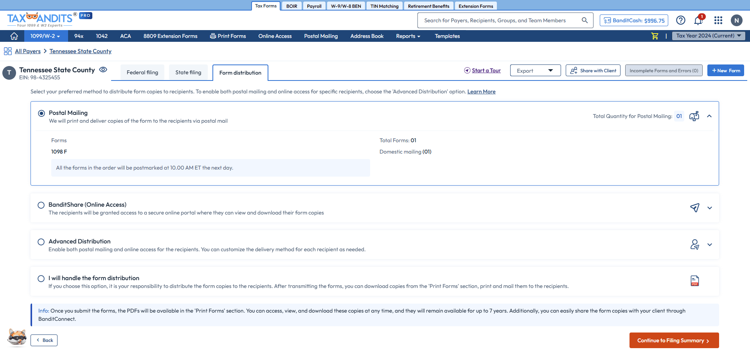This screenshot has height=354, width=750.
Task: Select I will handle the form distribution
Action: point(41,279)
